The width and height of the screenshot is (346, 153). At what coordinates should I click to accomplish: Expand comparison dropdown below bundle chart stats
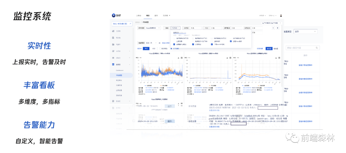tap(142, 94)
